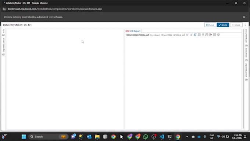Click the Close button beside Done
The image size is (250, 141).
(x=236, y=25)
